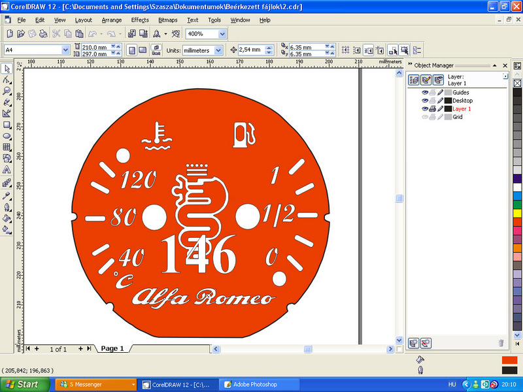Create a new document from toolbar
The width and height of the screenshot is (523, 392).
click(x=10, y=34)
